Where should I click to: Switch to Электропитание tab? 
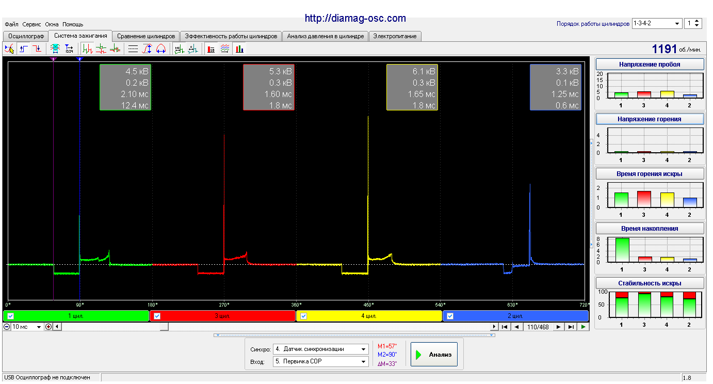[x=395, y=36]
